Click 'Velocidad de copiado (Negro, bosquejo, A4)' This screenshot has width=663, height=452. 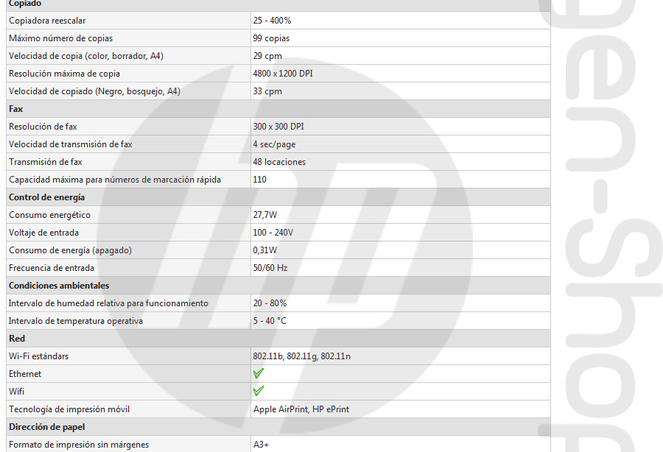click(95, 91)
